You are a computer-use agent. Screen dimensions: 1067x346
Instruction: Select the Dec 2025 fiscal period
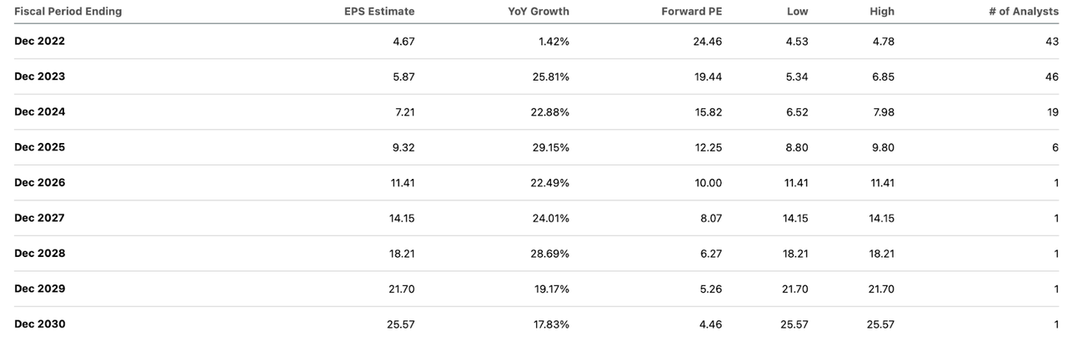pyautogui.click(x=39, y=147)
